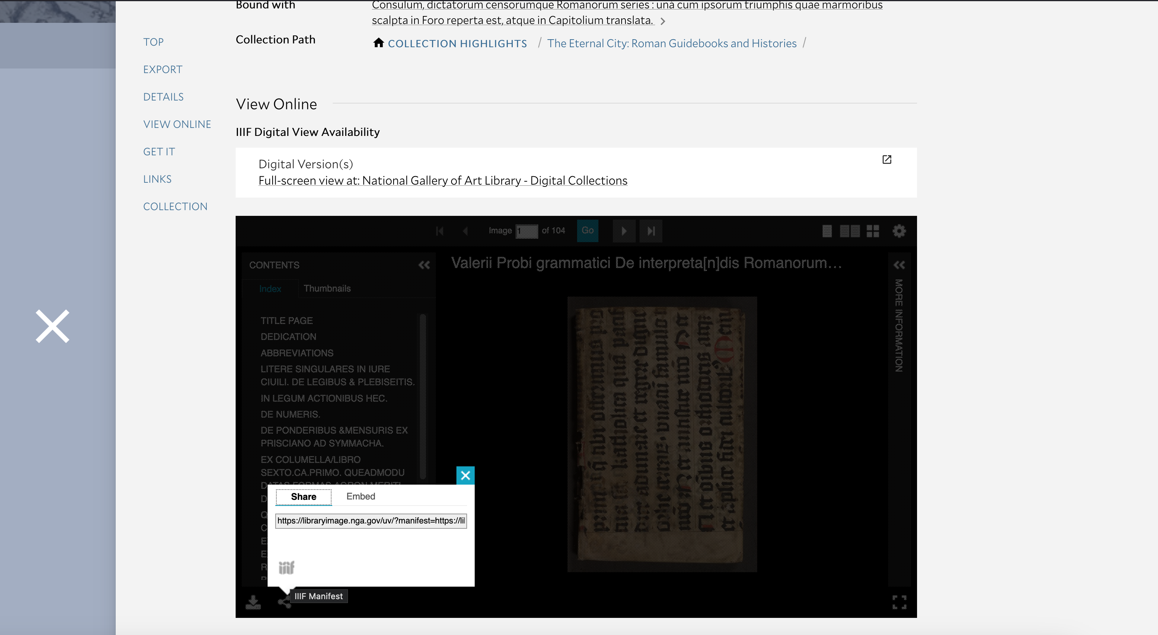Jump to LINKS section

tap(157, 179)
